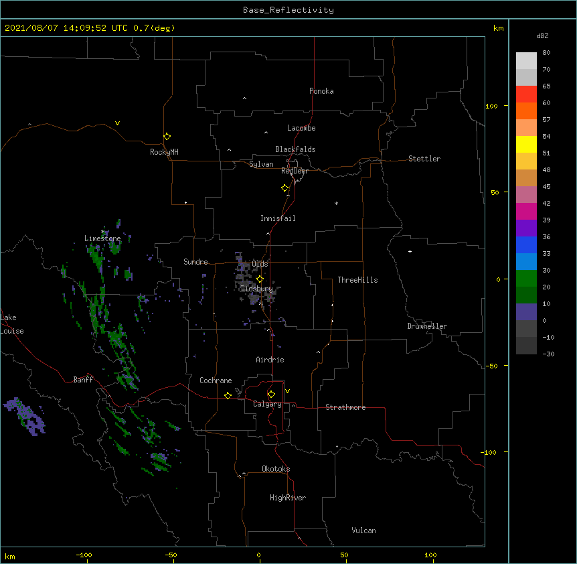Click the 100 label on the vertical axis
The width and height of the screenshot is (577, 564).
click(x=491, y=106)
